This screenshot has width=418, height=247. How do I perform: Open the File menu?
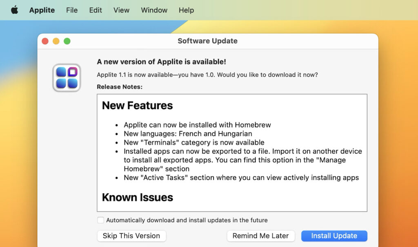71,10
